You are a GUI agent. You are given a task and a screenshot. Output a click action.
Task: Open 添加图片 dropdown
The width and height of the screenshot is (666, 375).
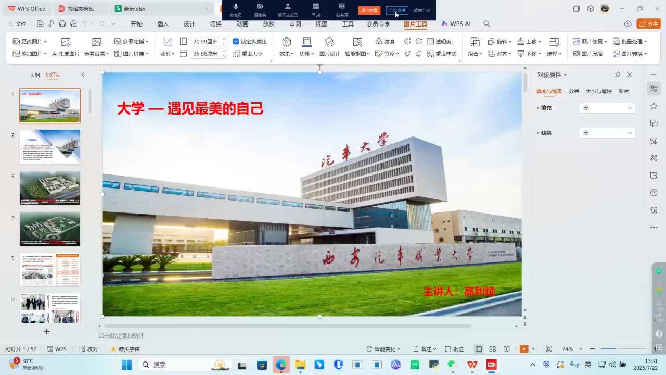tap(30, 54)
